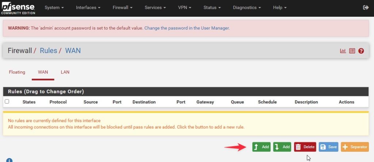Switch to the Floating tab
The height and width of the screenshot is (162, 374).
(17, 72)
